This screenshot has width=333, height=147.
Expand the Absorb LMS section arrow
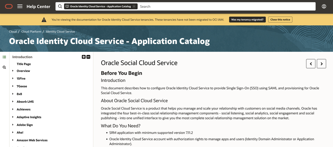[x=13, y=101]
